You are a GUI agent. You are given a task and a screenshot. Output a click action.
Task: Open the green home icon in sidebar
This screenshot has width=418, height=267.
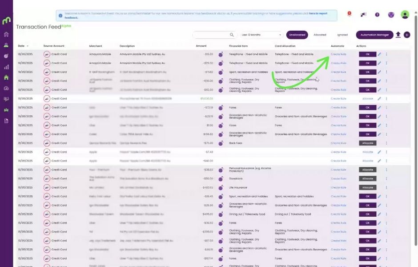pyautogui.click(x=6, y=77)
